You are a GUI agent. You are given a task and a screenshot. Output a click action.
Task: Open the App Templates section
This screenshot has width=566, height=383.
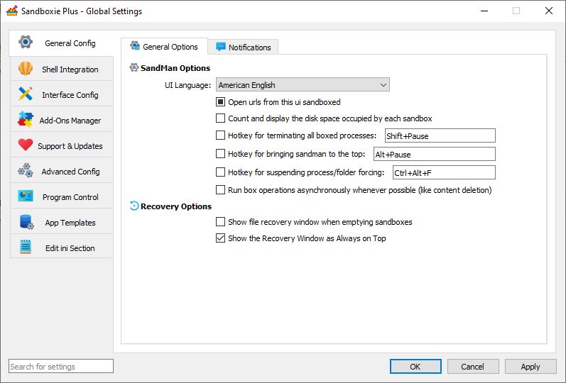pyautogui.click(x=62, y=222)
